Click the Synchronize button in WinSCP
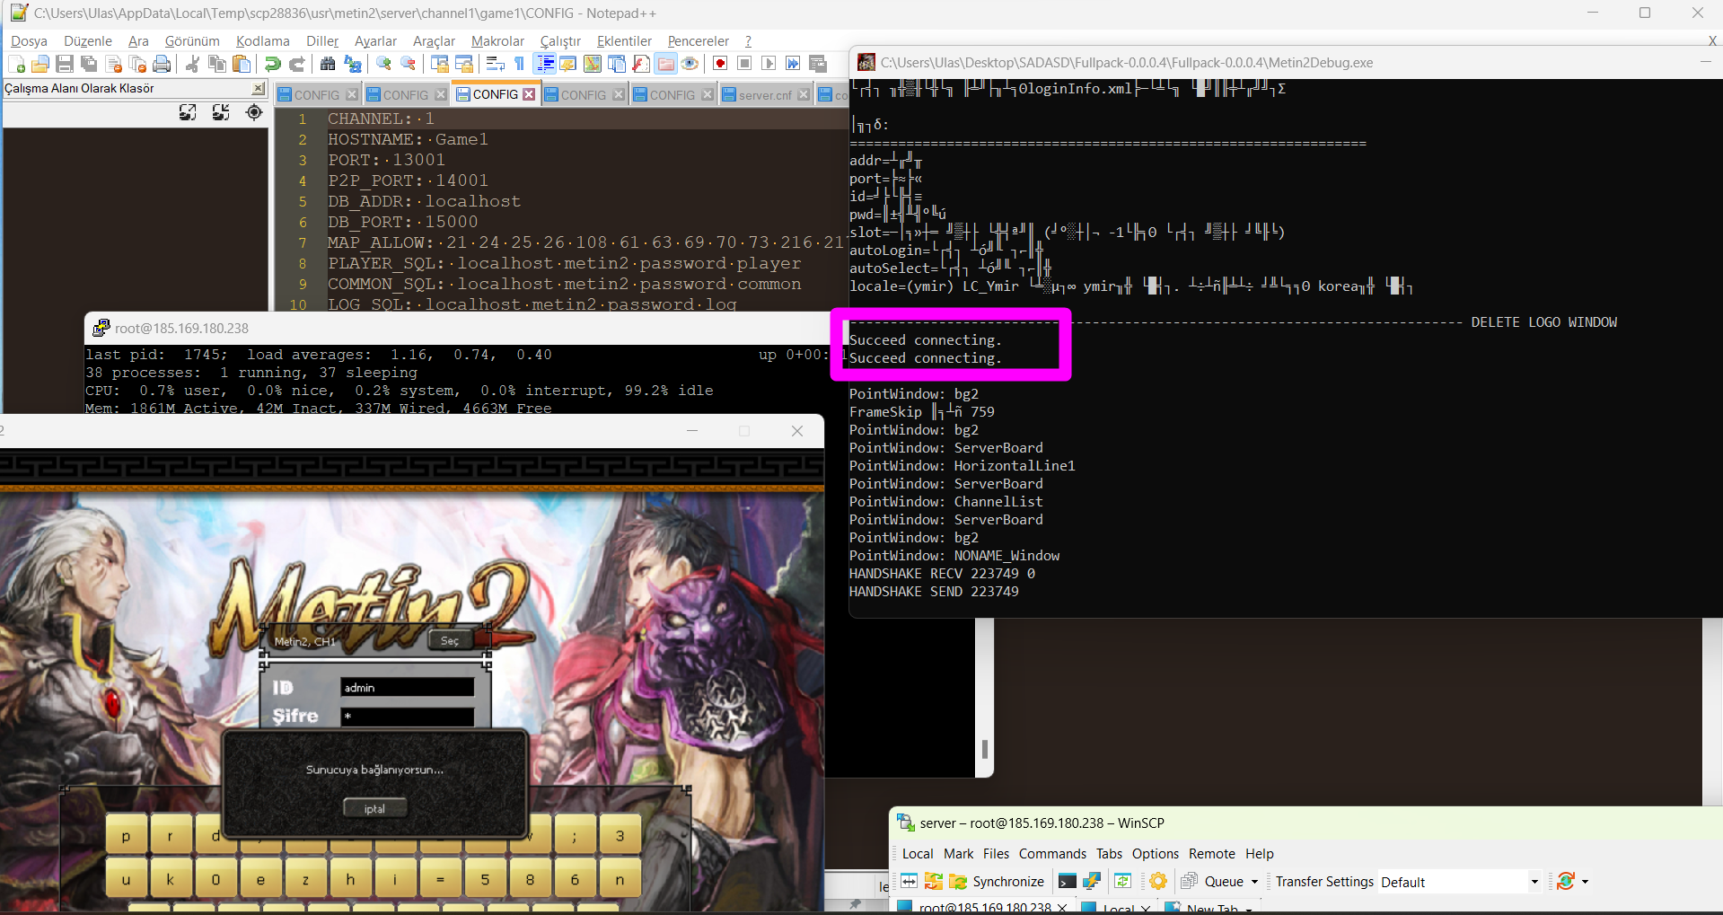 point(997,881)
